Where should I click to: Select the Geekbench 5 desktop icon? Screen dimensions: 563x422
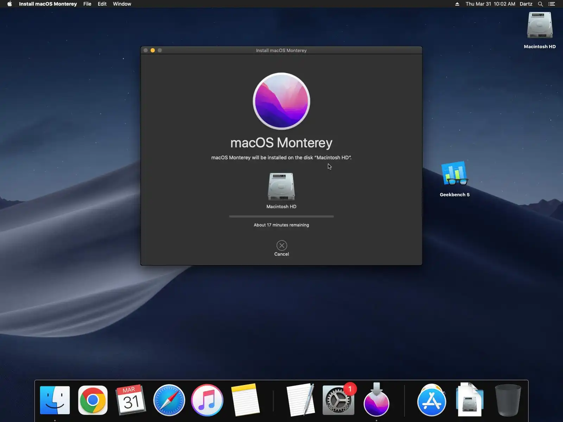455,179
